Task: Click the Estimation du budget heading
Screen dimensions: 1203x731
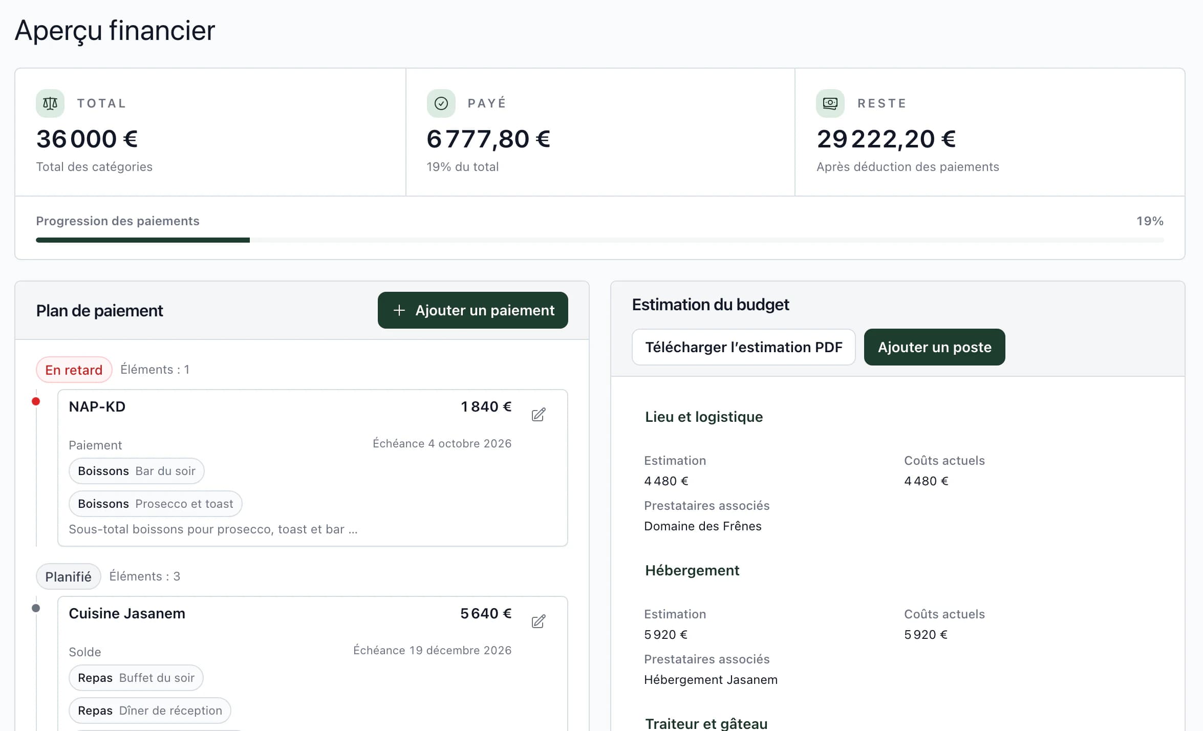Action: (x=711, y=305)
